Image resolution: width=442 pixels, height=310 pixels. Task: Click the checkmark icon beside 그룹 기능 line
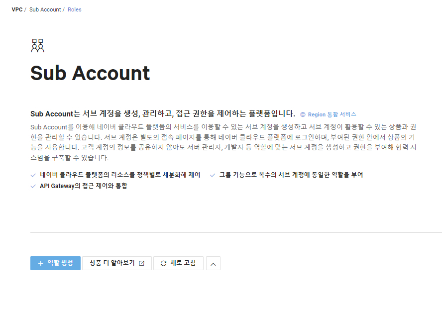point(213,175)
